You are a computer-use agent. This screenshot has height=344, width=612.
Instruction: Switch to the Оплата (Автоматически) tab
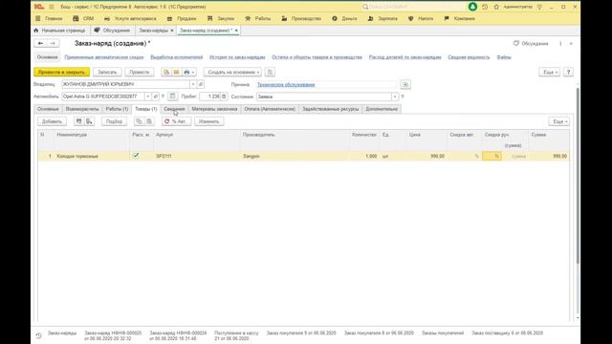[x=270, y=109]
